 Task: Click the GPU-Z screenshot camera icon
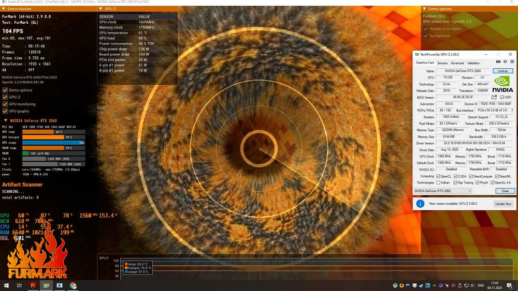coord(498,62)
